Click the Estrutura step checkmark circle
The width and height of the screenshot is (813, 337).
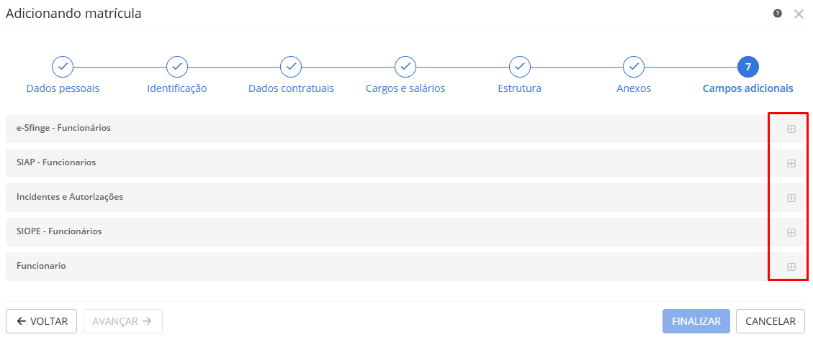pos(520,67)
